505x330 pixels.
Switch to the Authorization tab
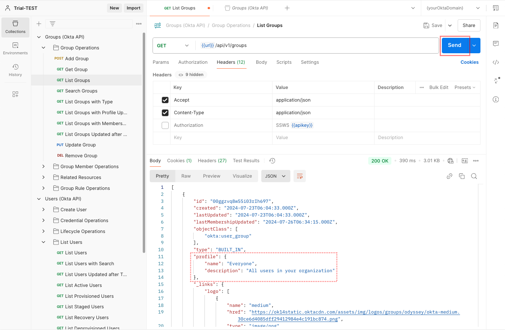click(x=193, y=62)
